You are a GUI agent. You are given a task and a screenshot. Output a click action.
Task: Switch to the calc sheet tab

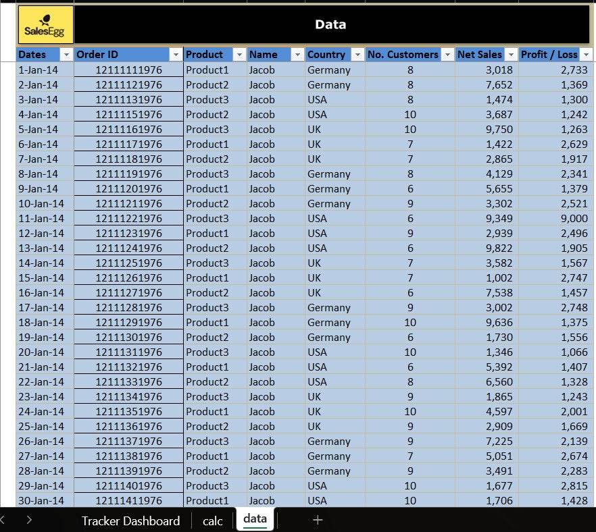213,521
